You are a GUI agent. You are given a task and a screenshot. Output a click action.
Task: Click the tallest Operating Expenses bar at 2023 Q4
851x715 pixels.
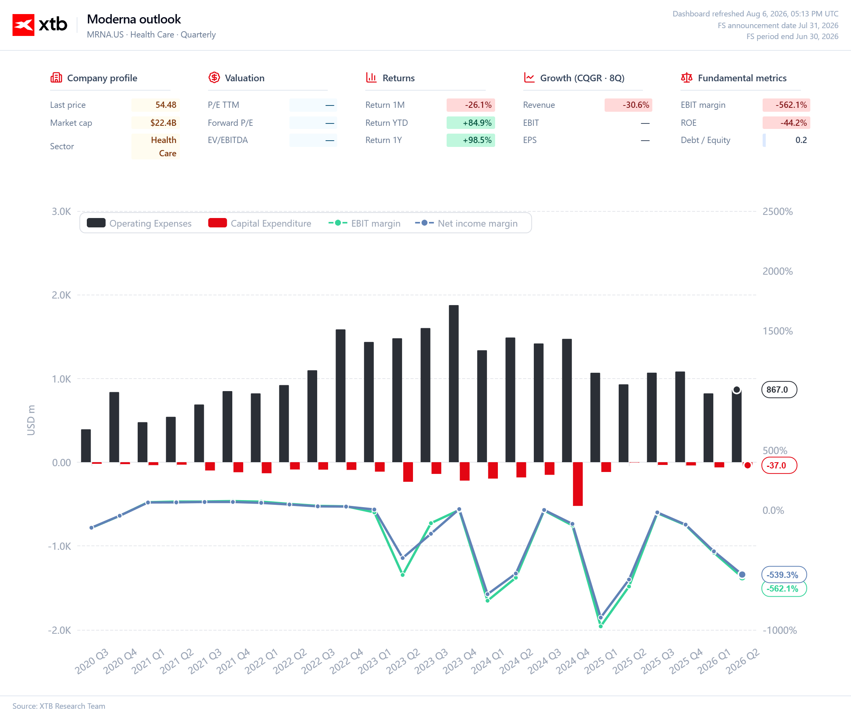[x=454, y=384]
